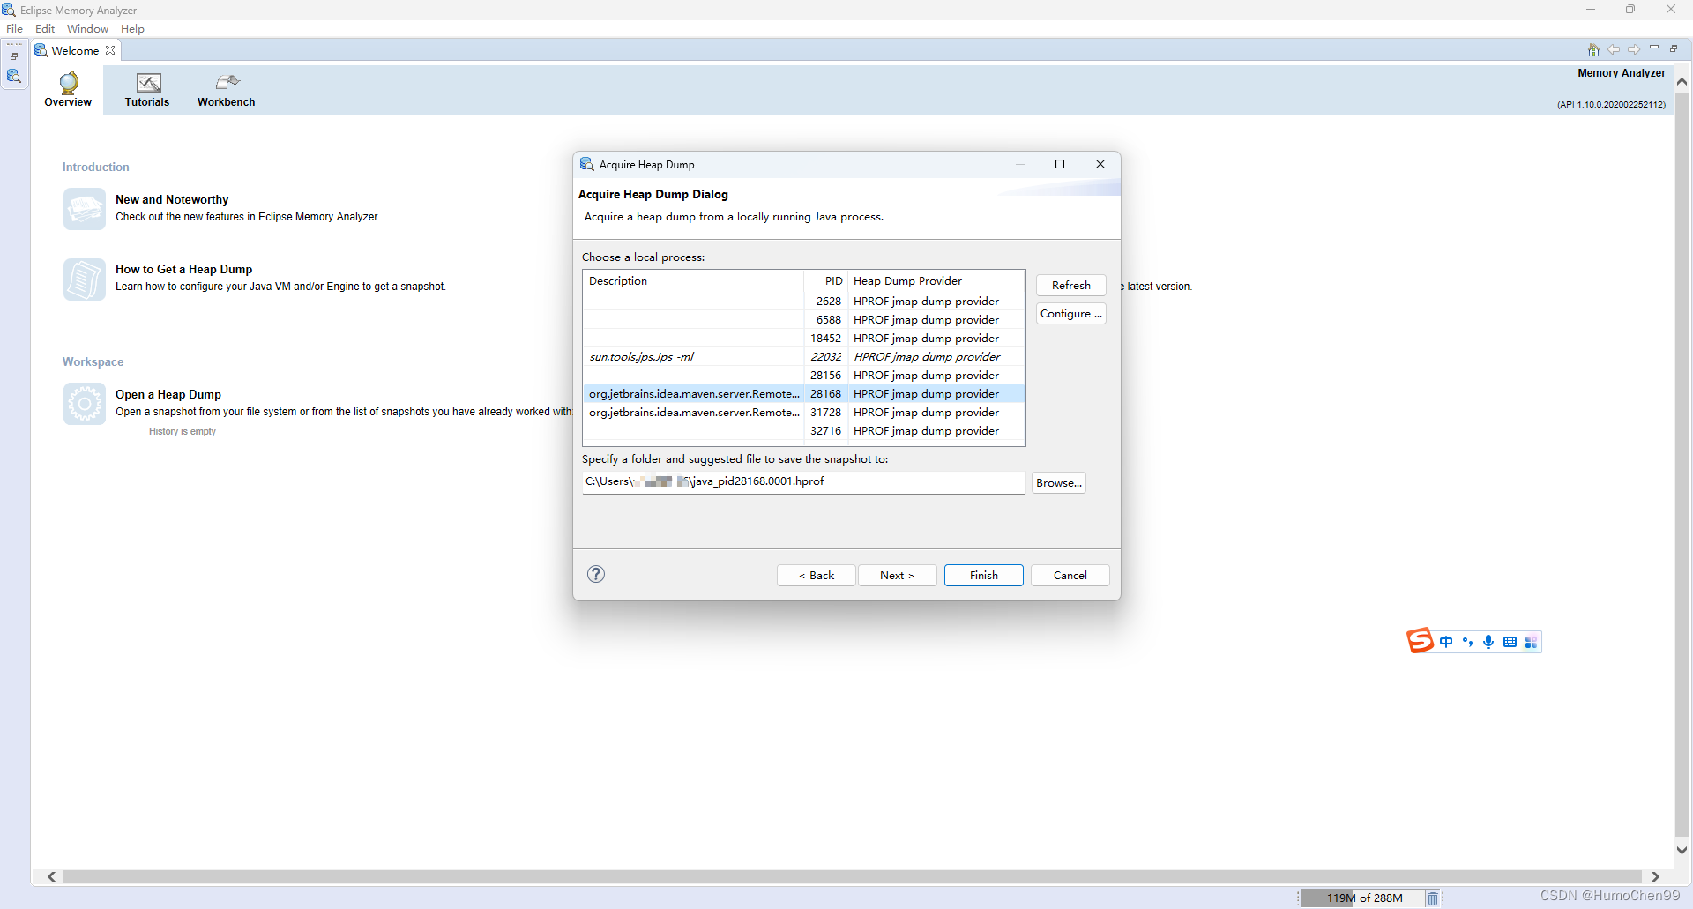Image resolution: width=1693 pixels, height=909 pixels.
Task: Click the Restore icon in left trim stack
Action: click(14, 56)
